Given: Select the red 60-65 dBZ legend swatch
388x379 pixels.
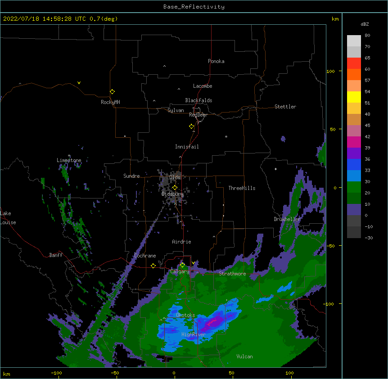Looking at the screenshot, I should tap(354, 63).
